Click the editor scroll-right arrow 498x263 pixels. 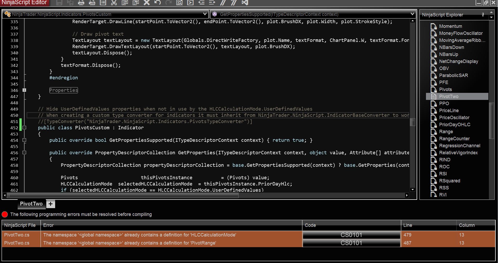click(407, 195)
